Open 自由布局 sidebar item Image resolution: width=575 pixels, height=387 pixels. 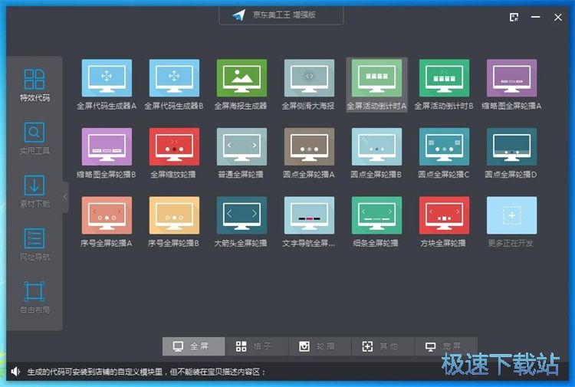click(34, 297)
